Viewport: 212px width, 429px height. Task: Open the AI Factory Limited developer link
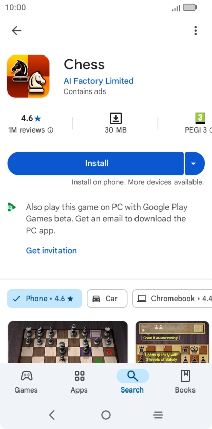pyautogui.click(x=99, y=81)
